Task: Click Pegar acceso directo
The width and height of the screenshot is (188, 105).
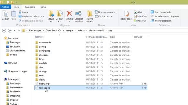Action: 31,21
